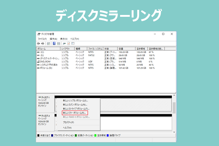Click the Forward arrow in the toolbar

(43, 43)
